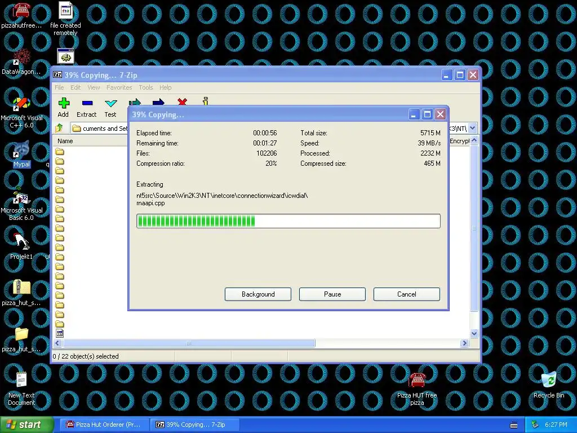
Task: Pause the extraction with the Pause button
Action: click(332, 294)
